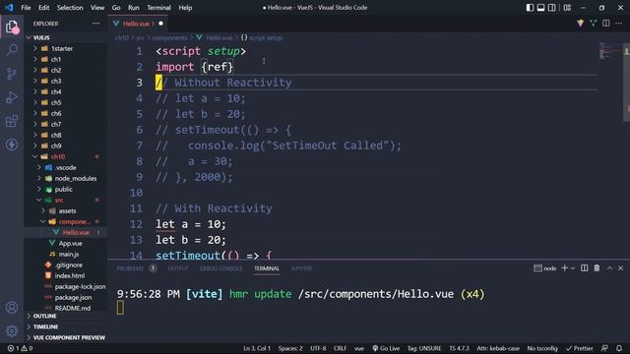Open index.html file

tap(70, 276)
